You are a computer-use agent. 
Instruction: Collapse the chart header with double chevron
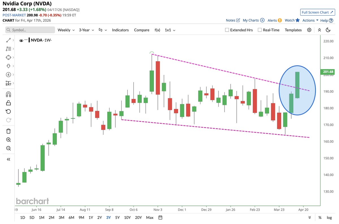tap(319, 30)
